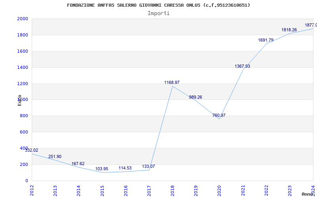Click the 2021 year tick label
Screen dimensions: 317x198
243,191
